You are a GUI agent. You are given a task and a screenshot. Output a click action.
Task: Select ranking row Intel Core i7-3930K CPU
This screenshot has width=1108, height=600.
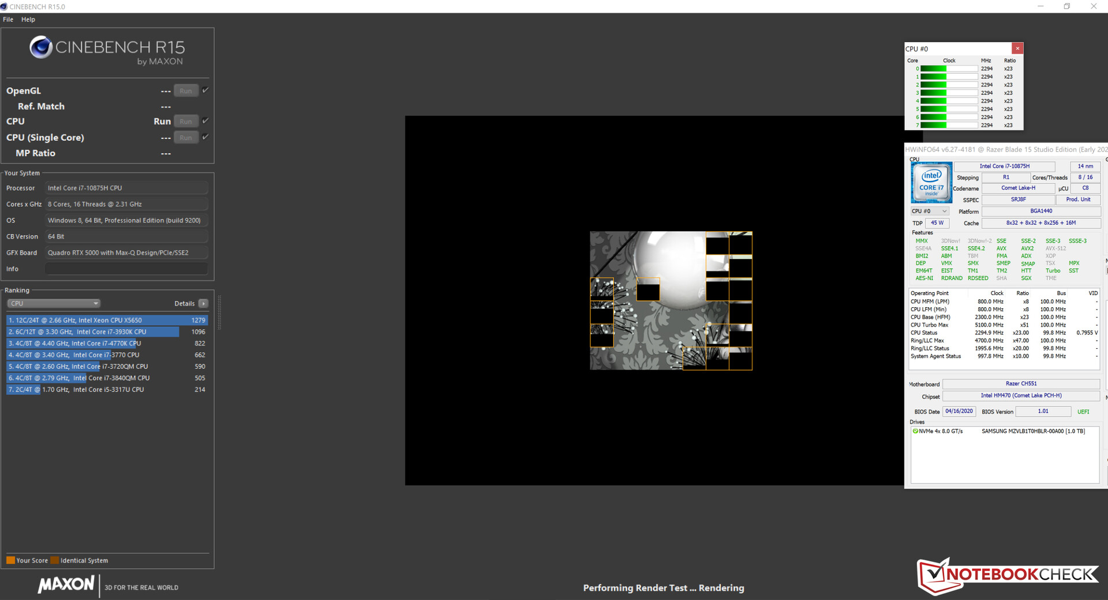[107, 332]
